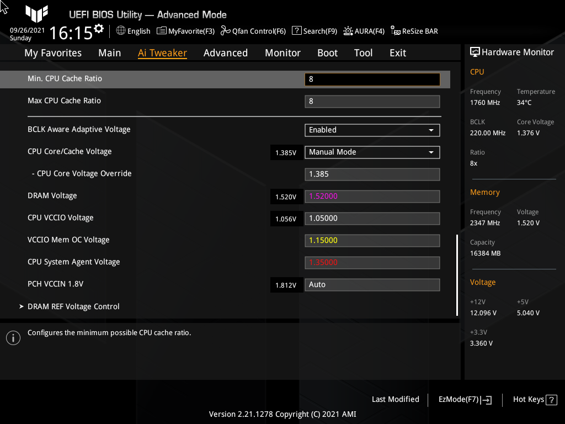Expand DRAM REF Voltage Control submenu

click(x=73, y=306)
